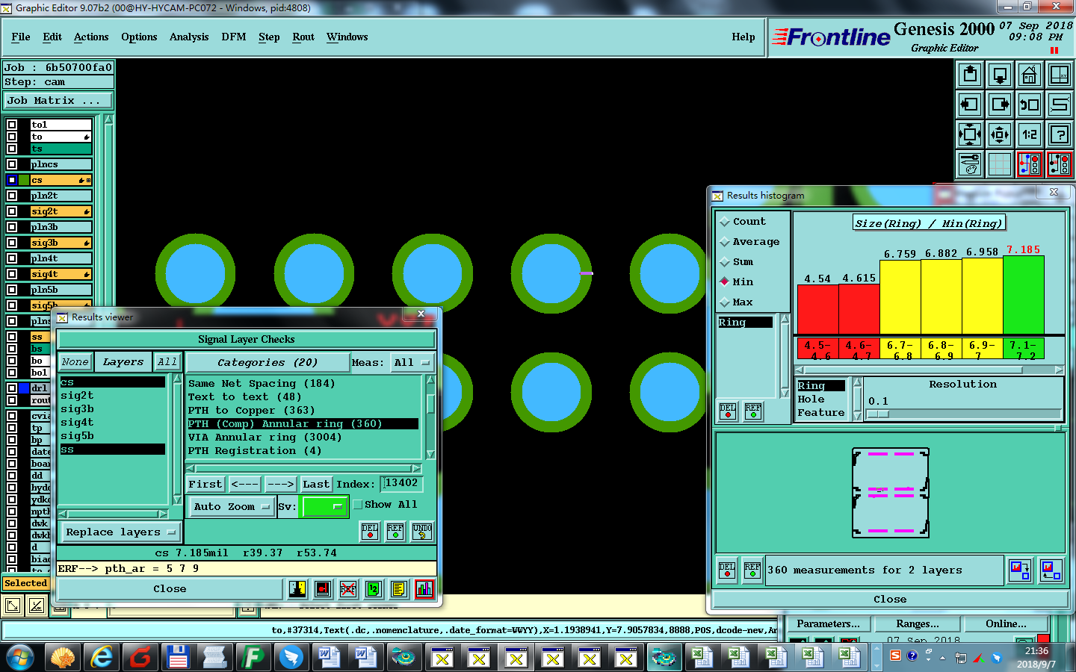This screenshot has height=672, width=1076.
Task: Open the Actions menu
Action: tap(91, 37)
